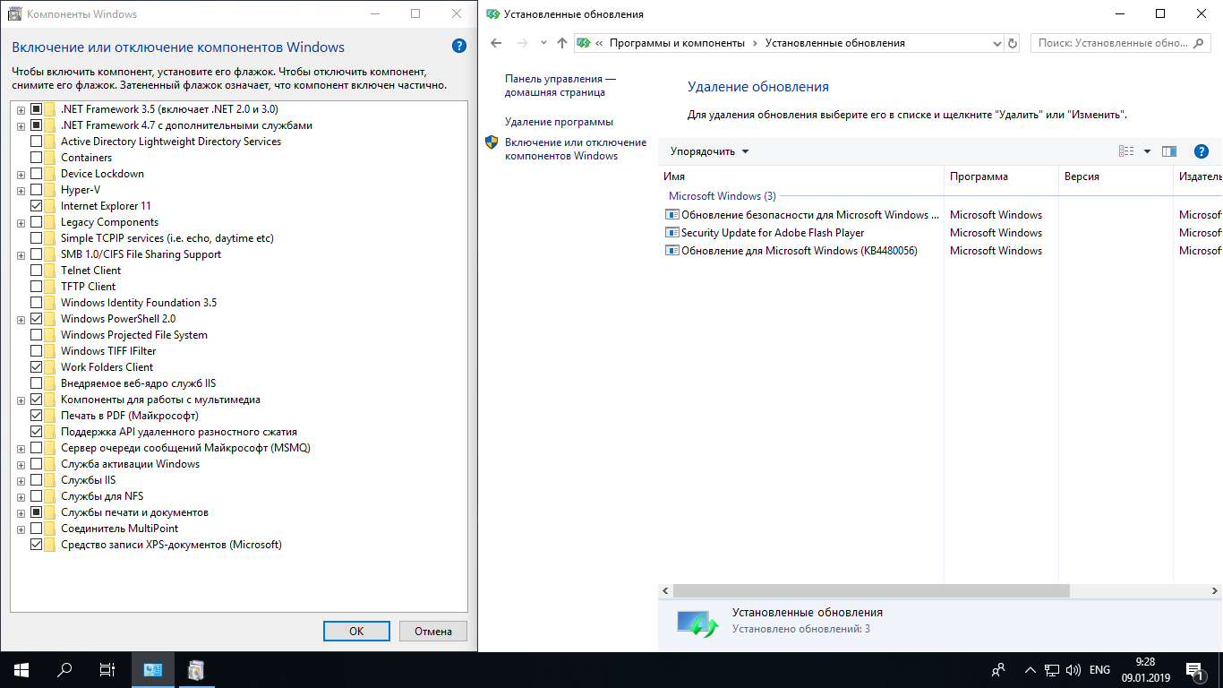Open Панель управления домашняя страница link
1223x688 pixels.
pos(560,85)
